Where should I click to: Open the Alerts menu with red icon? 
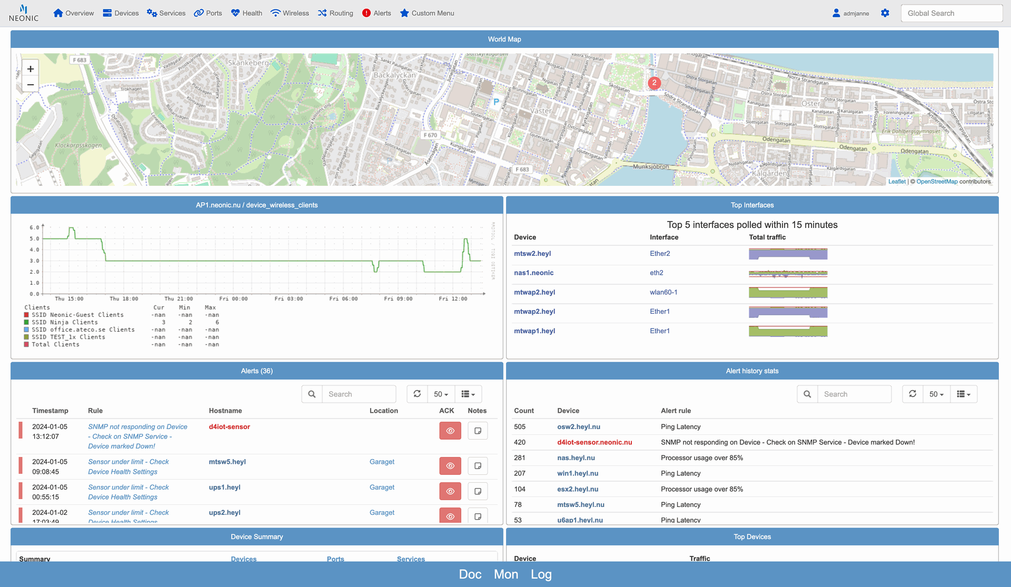[376, 13]
